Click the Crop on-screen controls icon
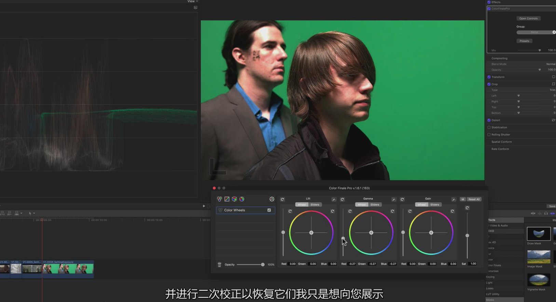 click(553, 84)
